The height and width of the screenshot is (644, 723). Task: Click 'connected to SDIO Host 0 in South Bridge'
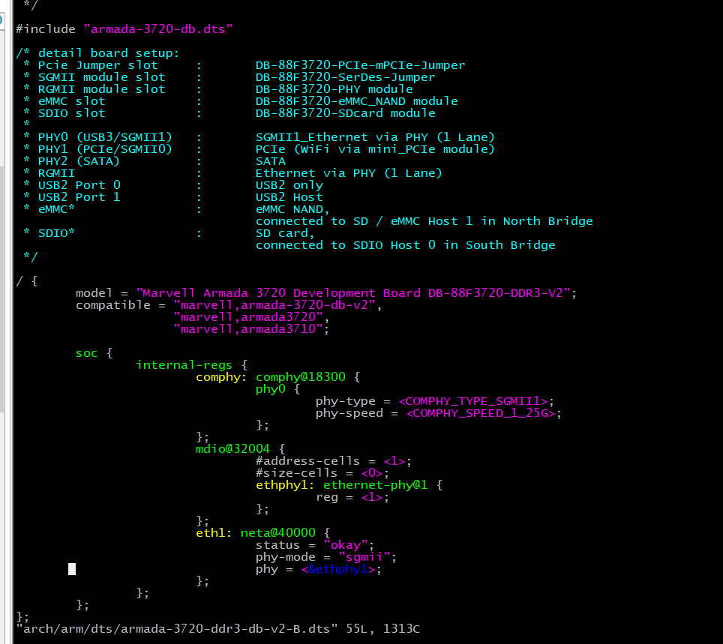tap(405, 245)
